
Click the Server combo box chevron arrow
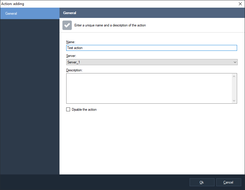[235, 62]
